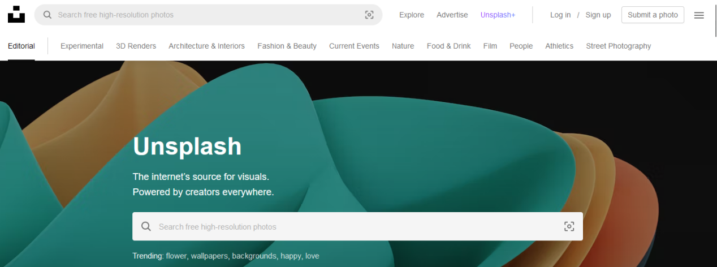Click the trending term wallpapers
This screenshot has height=267, width=717.
tap(209, 256)
